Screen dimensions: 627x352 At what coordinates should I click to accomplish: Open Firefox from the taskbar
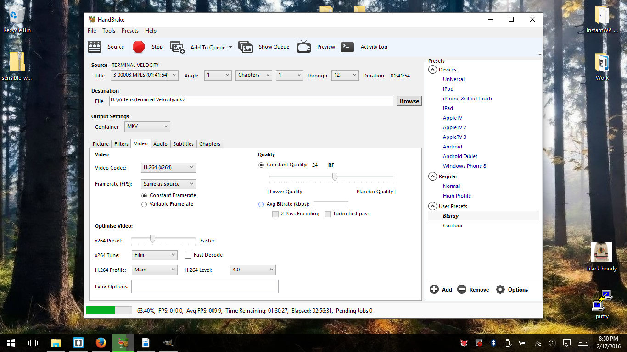point(101,342)
